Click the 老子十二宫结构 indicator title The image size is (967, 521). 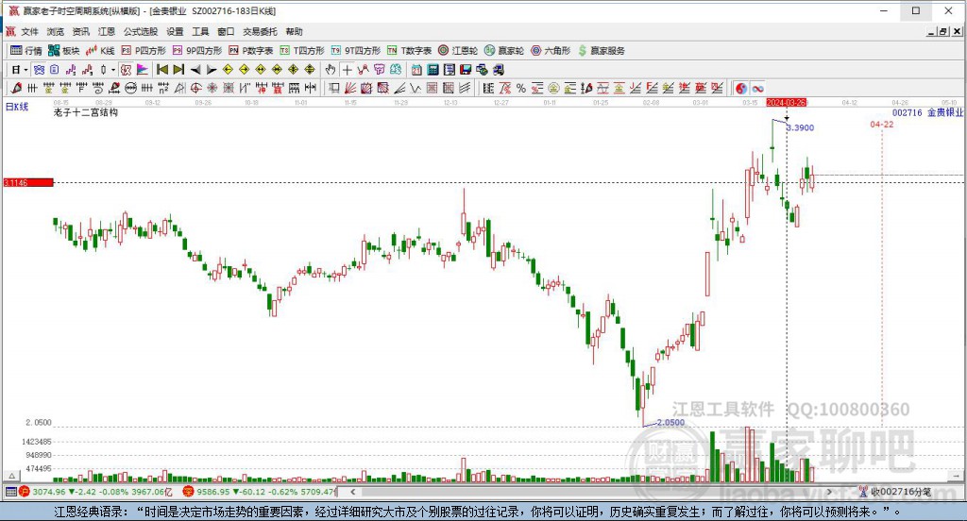86,113
